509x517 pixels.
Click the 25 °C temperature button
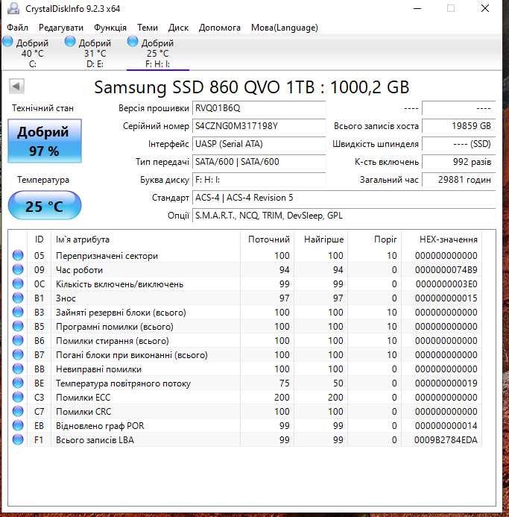click(45, 205)
